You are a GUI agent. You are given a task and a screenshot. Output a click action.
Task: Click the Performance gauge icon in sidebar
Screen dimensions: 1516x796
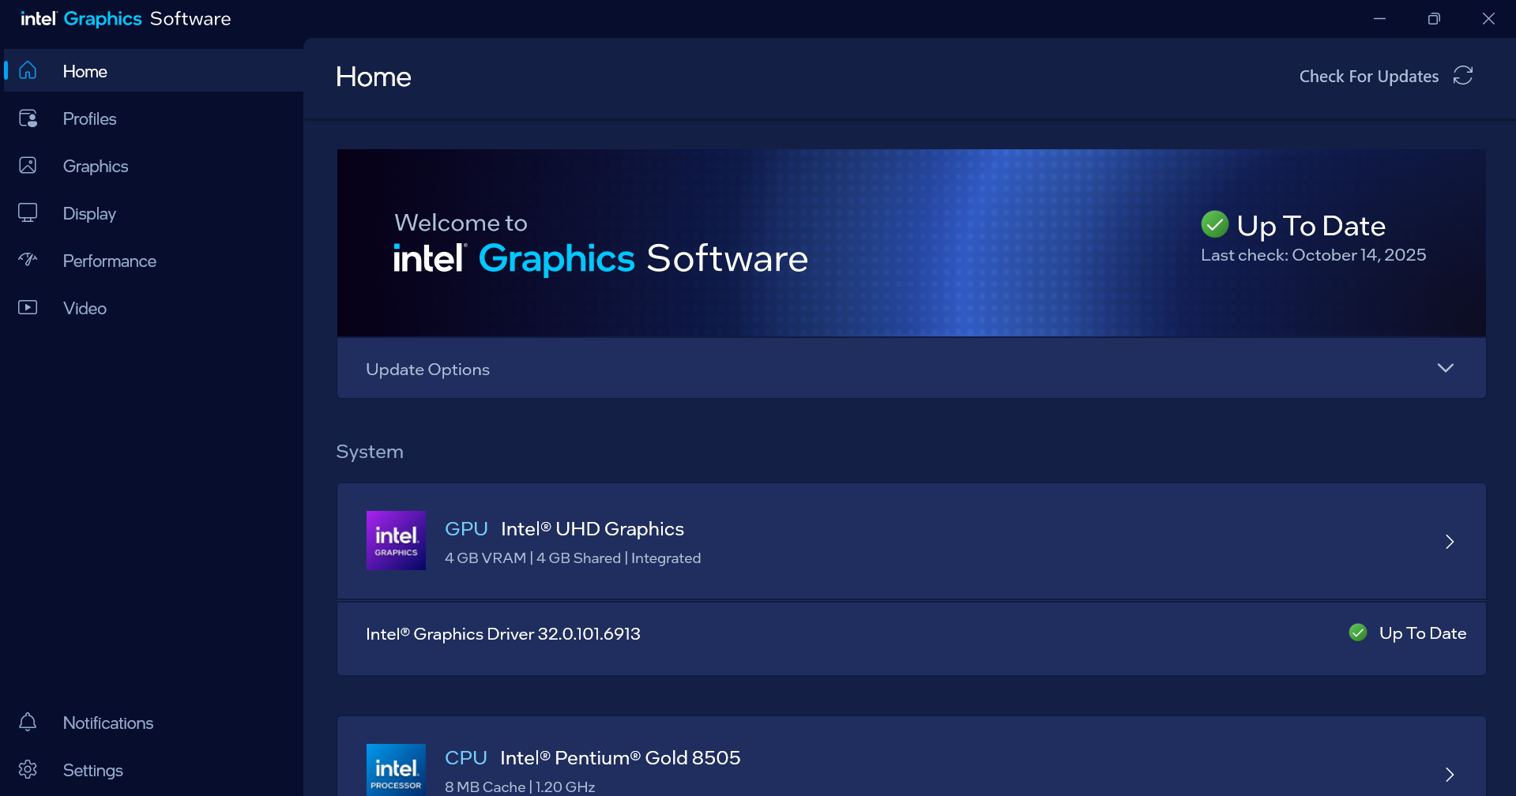click(28, 260)
